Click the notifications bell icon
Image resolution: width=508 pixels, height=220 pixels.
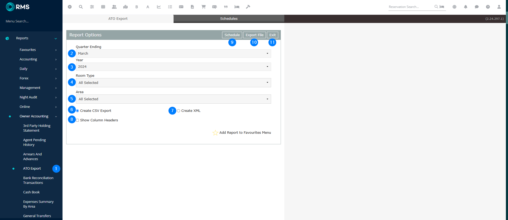pos(466,7)
